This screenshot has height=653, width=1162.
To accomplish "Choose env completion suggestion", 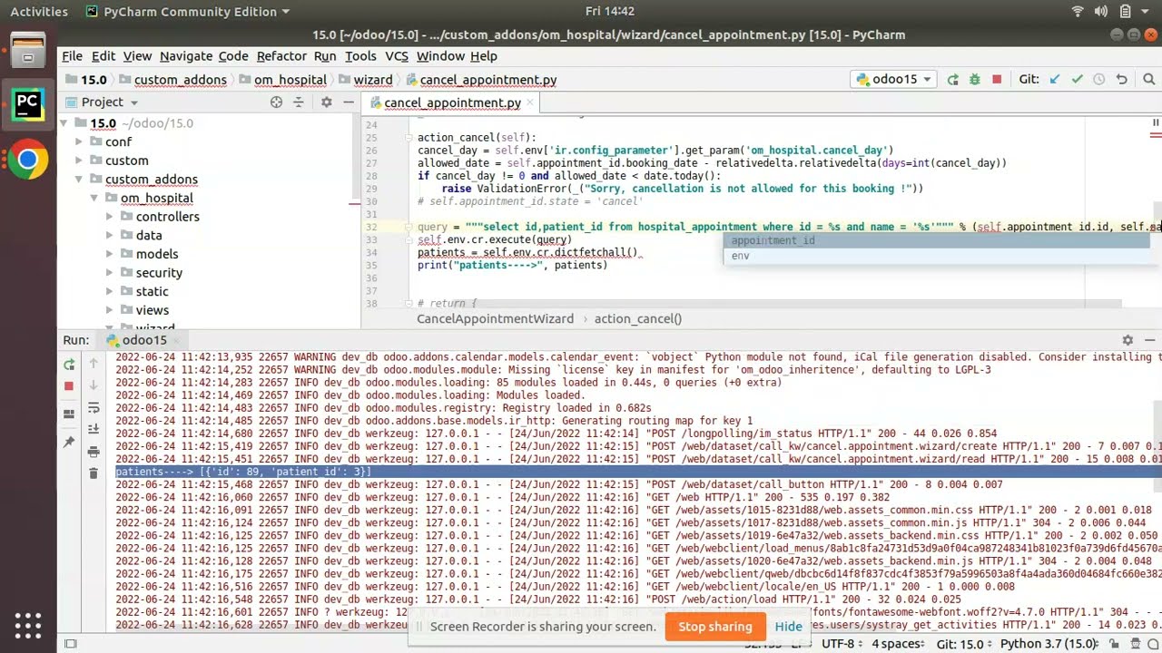I will point(941,256).
